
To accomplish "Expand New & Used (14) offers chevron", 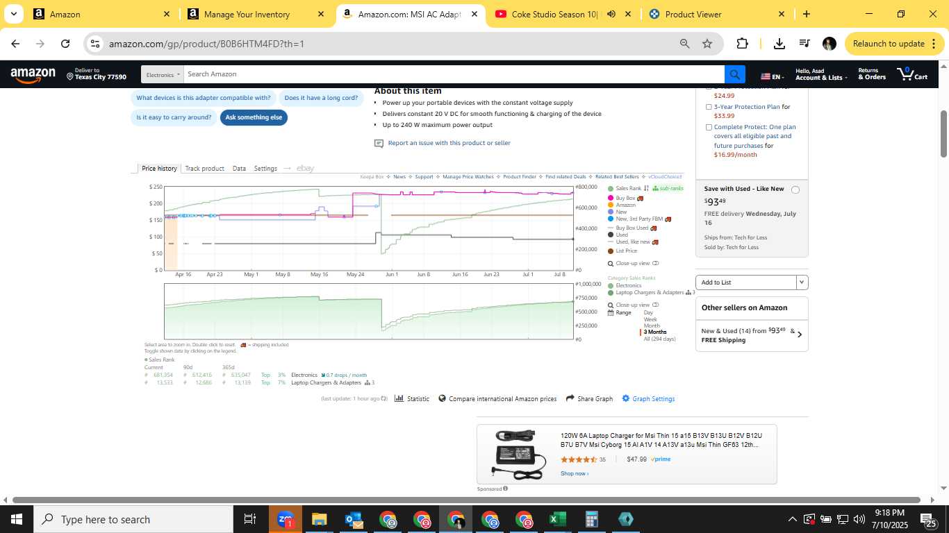I will [x=799, y=335].
